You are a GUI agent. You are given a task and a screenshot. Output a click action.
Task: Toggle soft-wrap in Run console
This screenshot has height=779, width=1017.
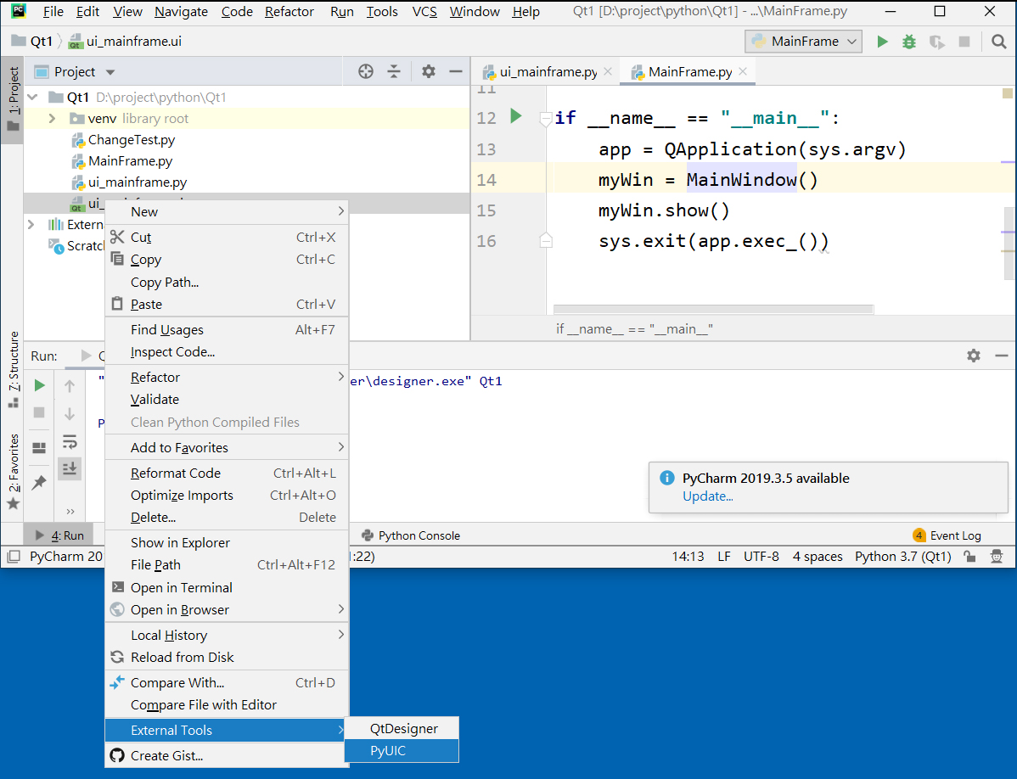70,441
